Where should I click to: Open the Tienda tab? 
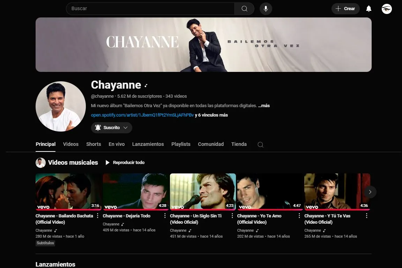pos(239,144)
